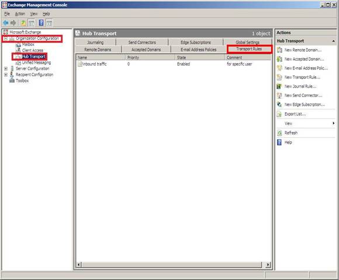
Task: Click the Toolbox icon in tree
Action: [12, 81]
